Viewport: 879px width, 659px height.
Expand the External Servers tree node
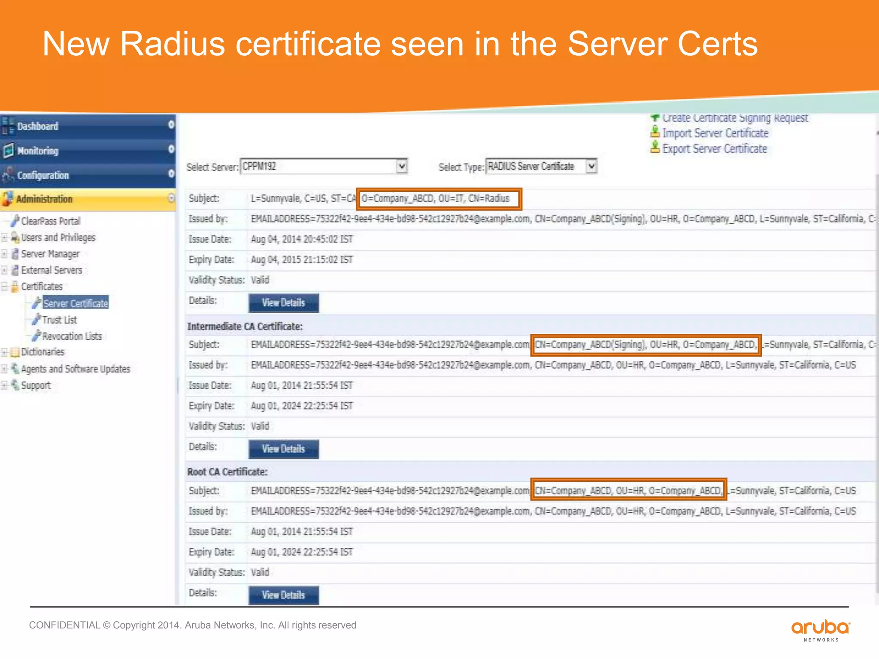tap(4, 270)
